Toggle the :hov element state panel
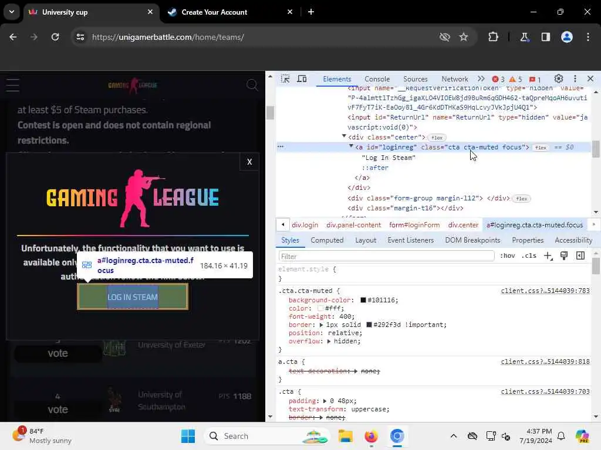 point(507,255)
